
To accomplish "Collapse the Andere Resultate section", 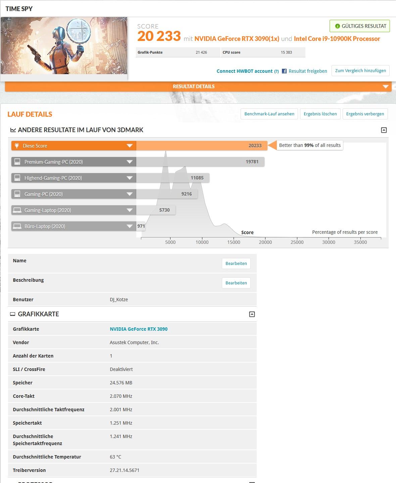I will 384,130.
